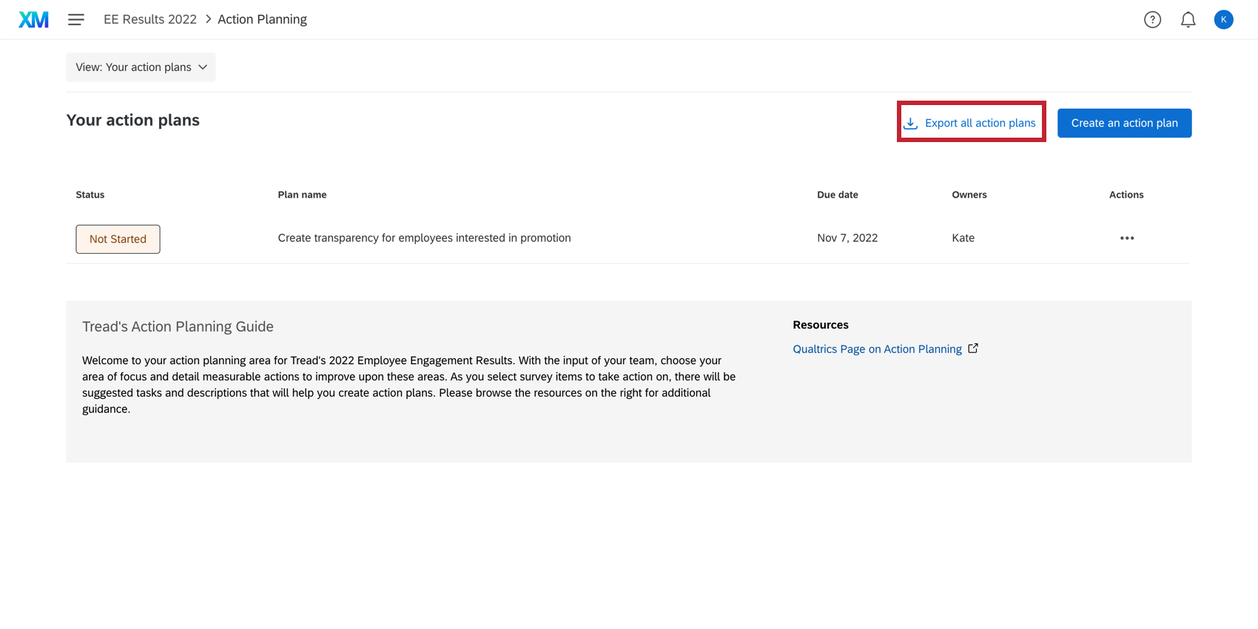Image resolution: width=1258 pixels, height=629 pixels.
Task: Open the hamburger navigation menu
Action: [75, 20]
